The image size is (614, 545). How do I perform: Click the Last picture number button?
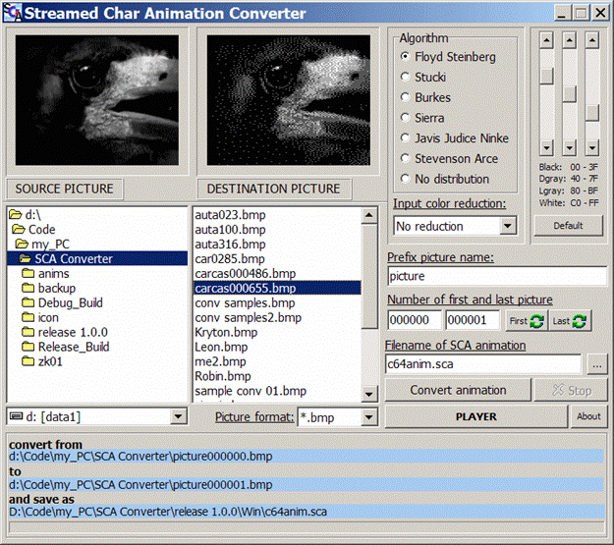(x=570, y=321)
